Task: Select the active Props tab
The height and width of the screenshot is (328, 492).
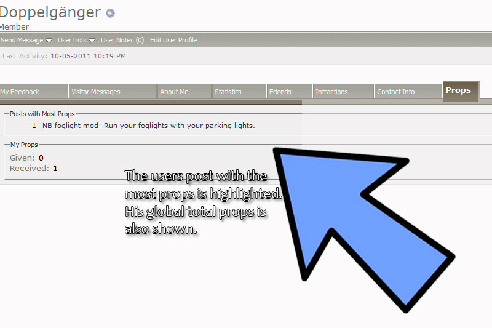Action: point(458,90)
